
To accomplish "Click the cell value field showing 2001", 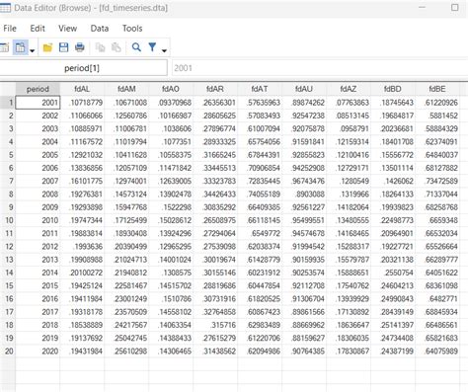I will [x=320, y=68].
